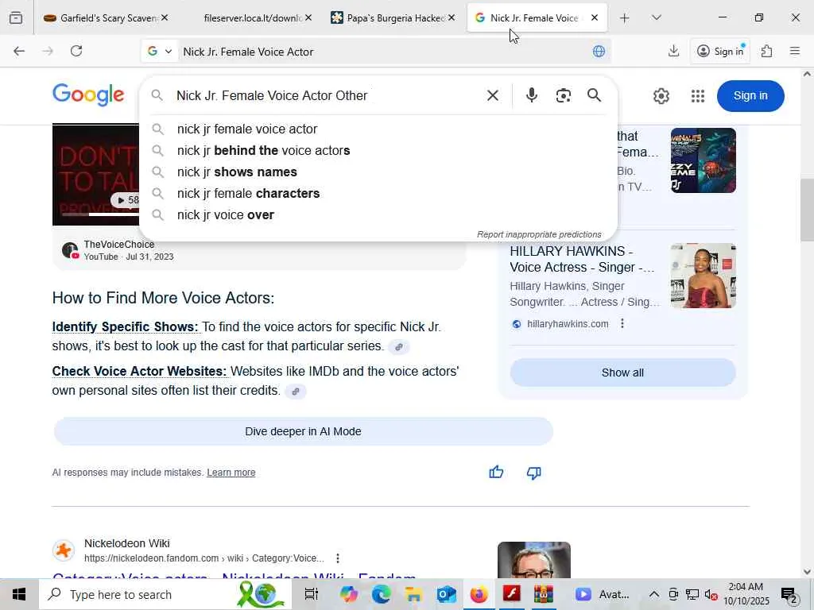Screen dimensions: 814x610
Task: Click the Google logo
Action: (88, 95)
